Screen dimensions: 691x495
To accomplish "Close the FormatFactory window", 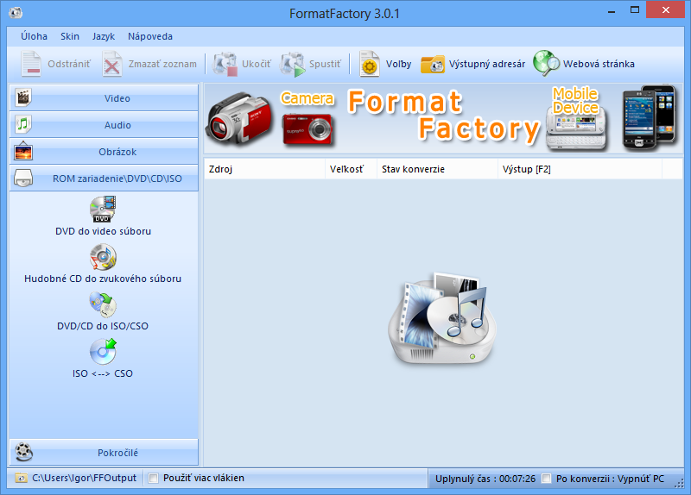I will pyautogui.click(x=666, y=9).
